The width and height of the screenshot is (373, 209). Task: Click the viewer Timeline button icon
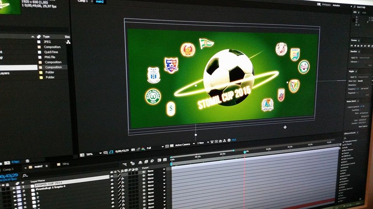(x=220, y=141)
